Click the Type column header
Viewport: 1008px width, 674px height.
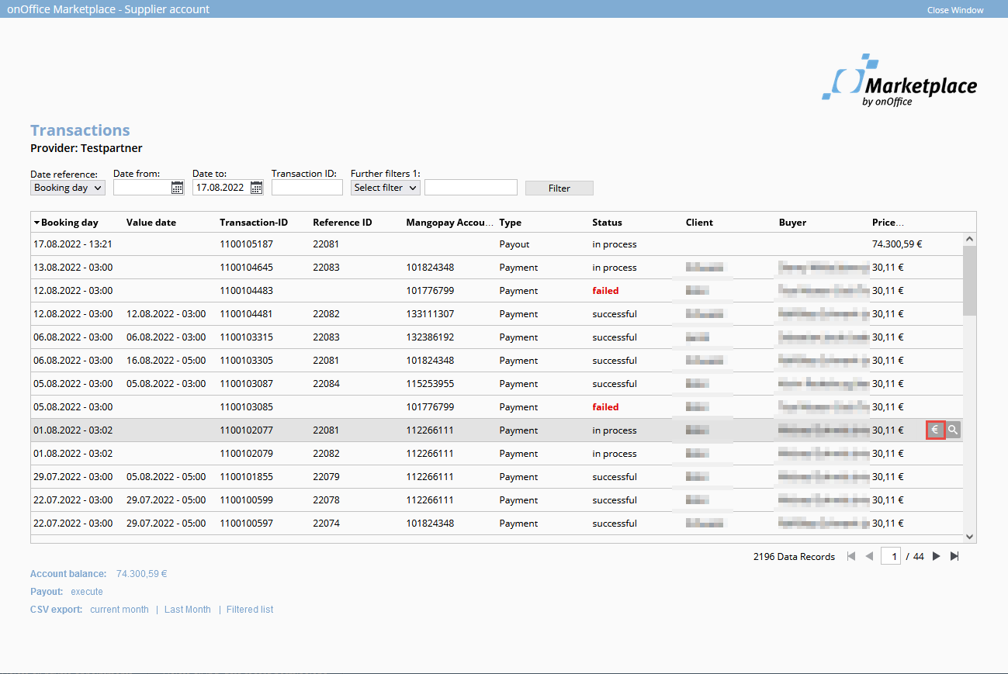pos(511,223)
